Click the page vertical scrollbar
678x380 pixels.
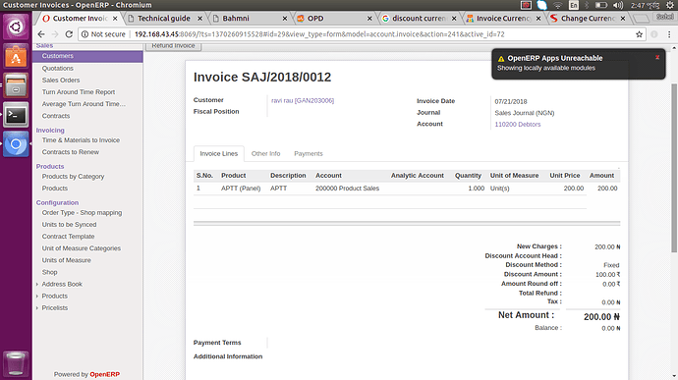674,168
